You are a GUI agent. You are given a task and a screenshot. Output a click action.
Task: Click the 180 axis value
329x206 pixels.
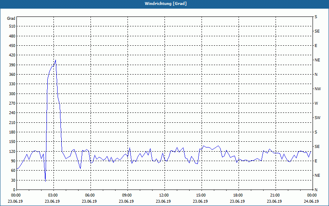click(12, 132)
